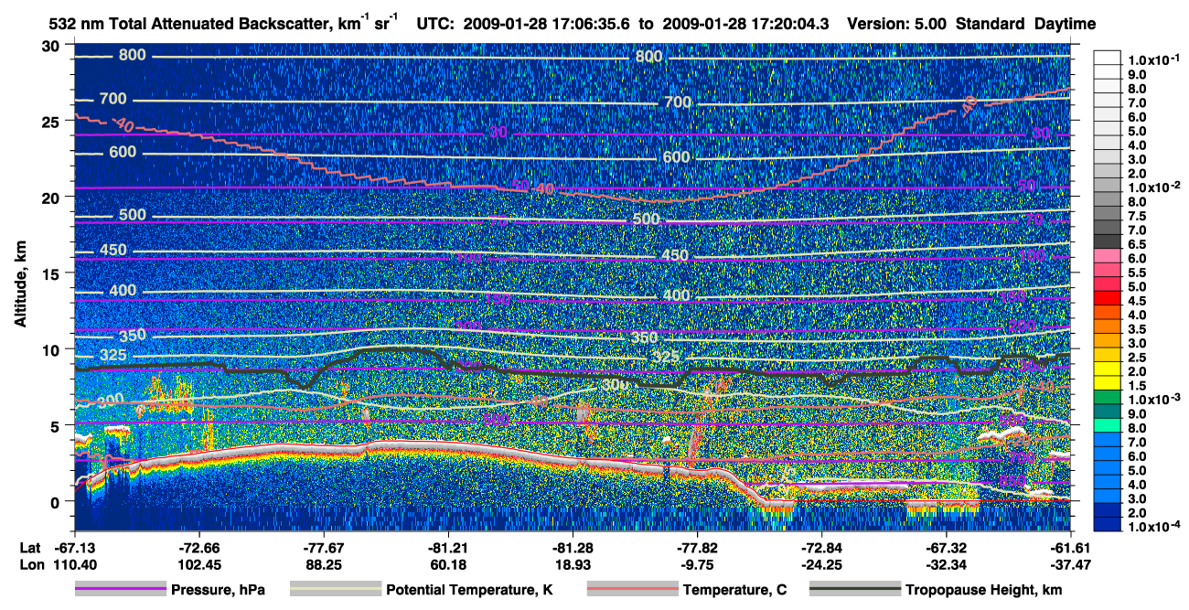Click the 30 tick on the altitude axis
This screenshot has height=610, width=1189.
point(52,45)
